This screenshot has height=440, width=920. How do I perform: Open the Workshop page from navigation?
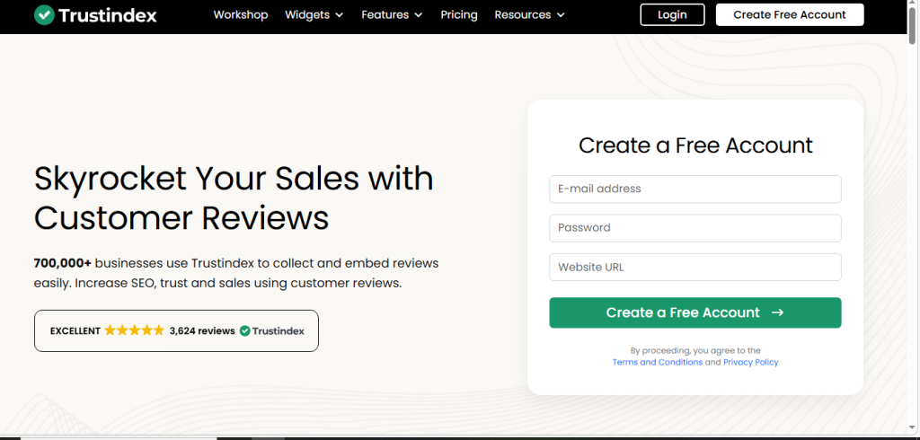(240, 14)
